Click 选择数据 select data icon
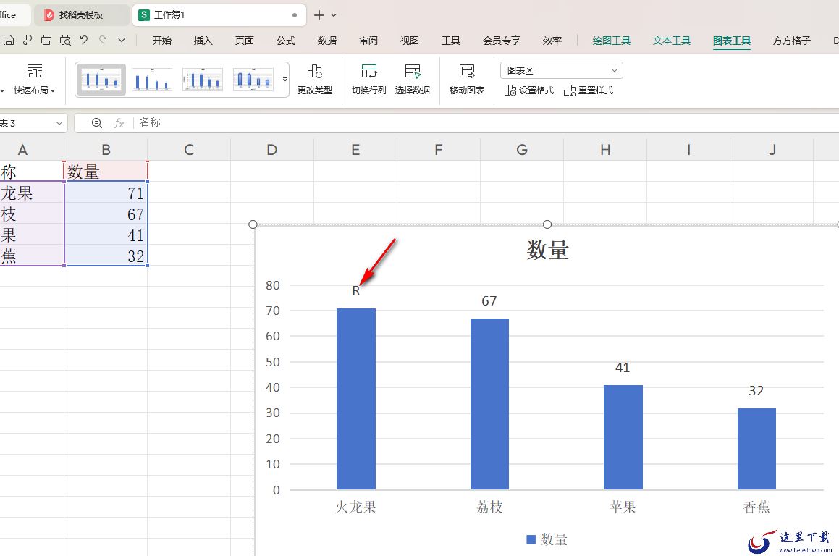Screen dimensions: 839x556 point(413,79)
